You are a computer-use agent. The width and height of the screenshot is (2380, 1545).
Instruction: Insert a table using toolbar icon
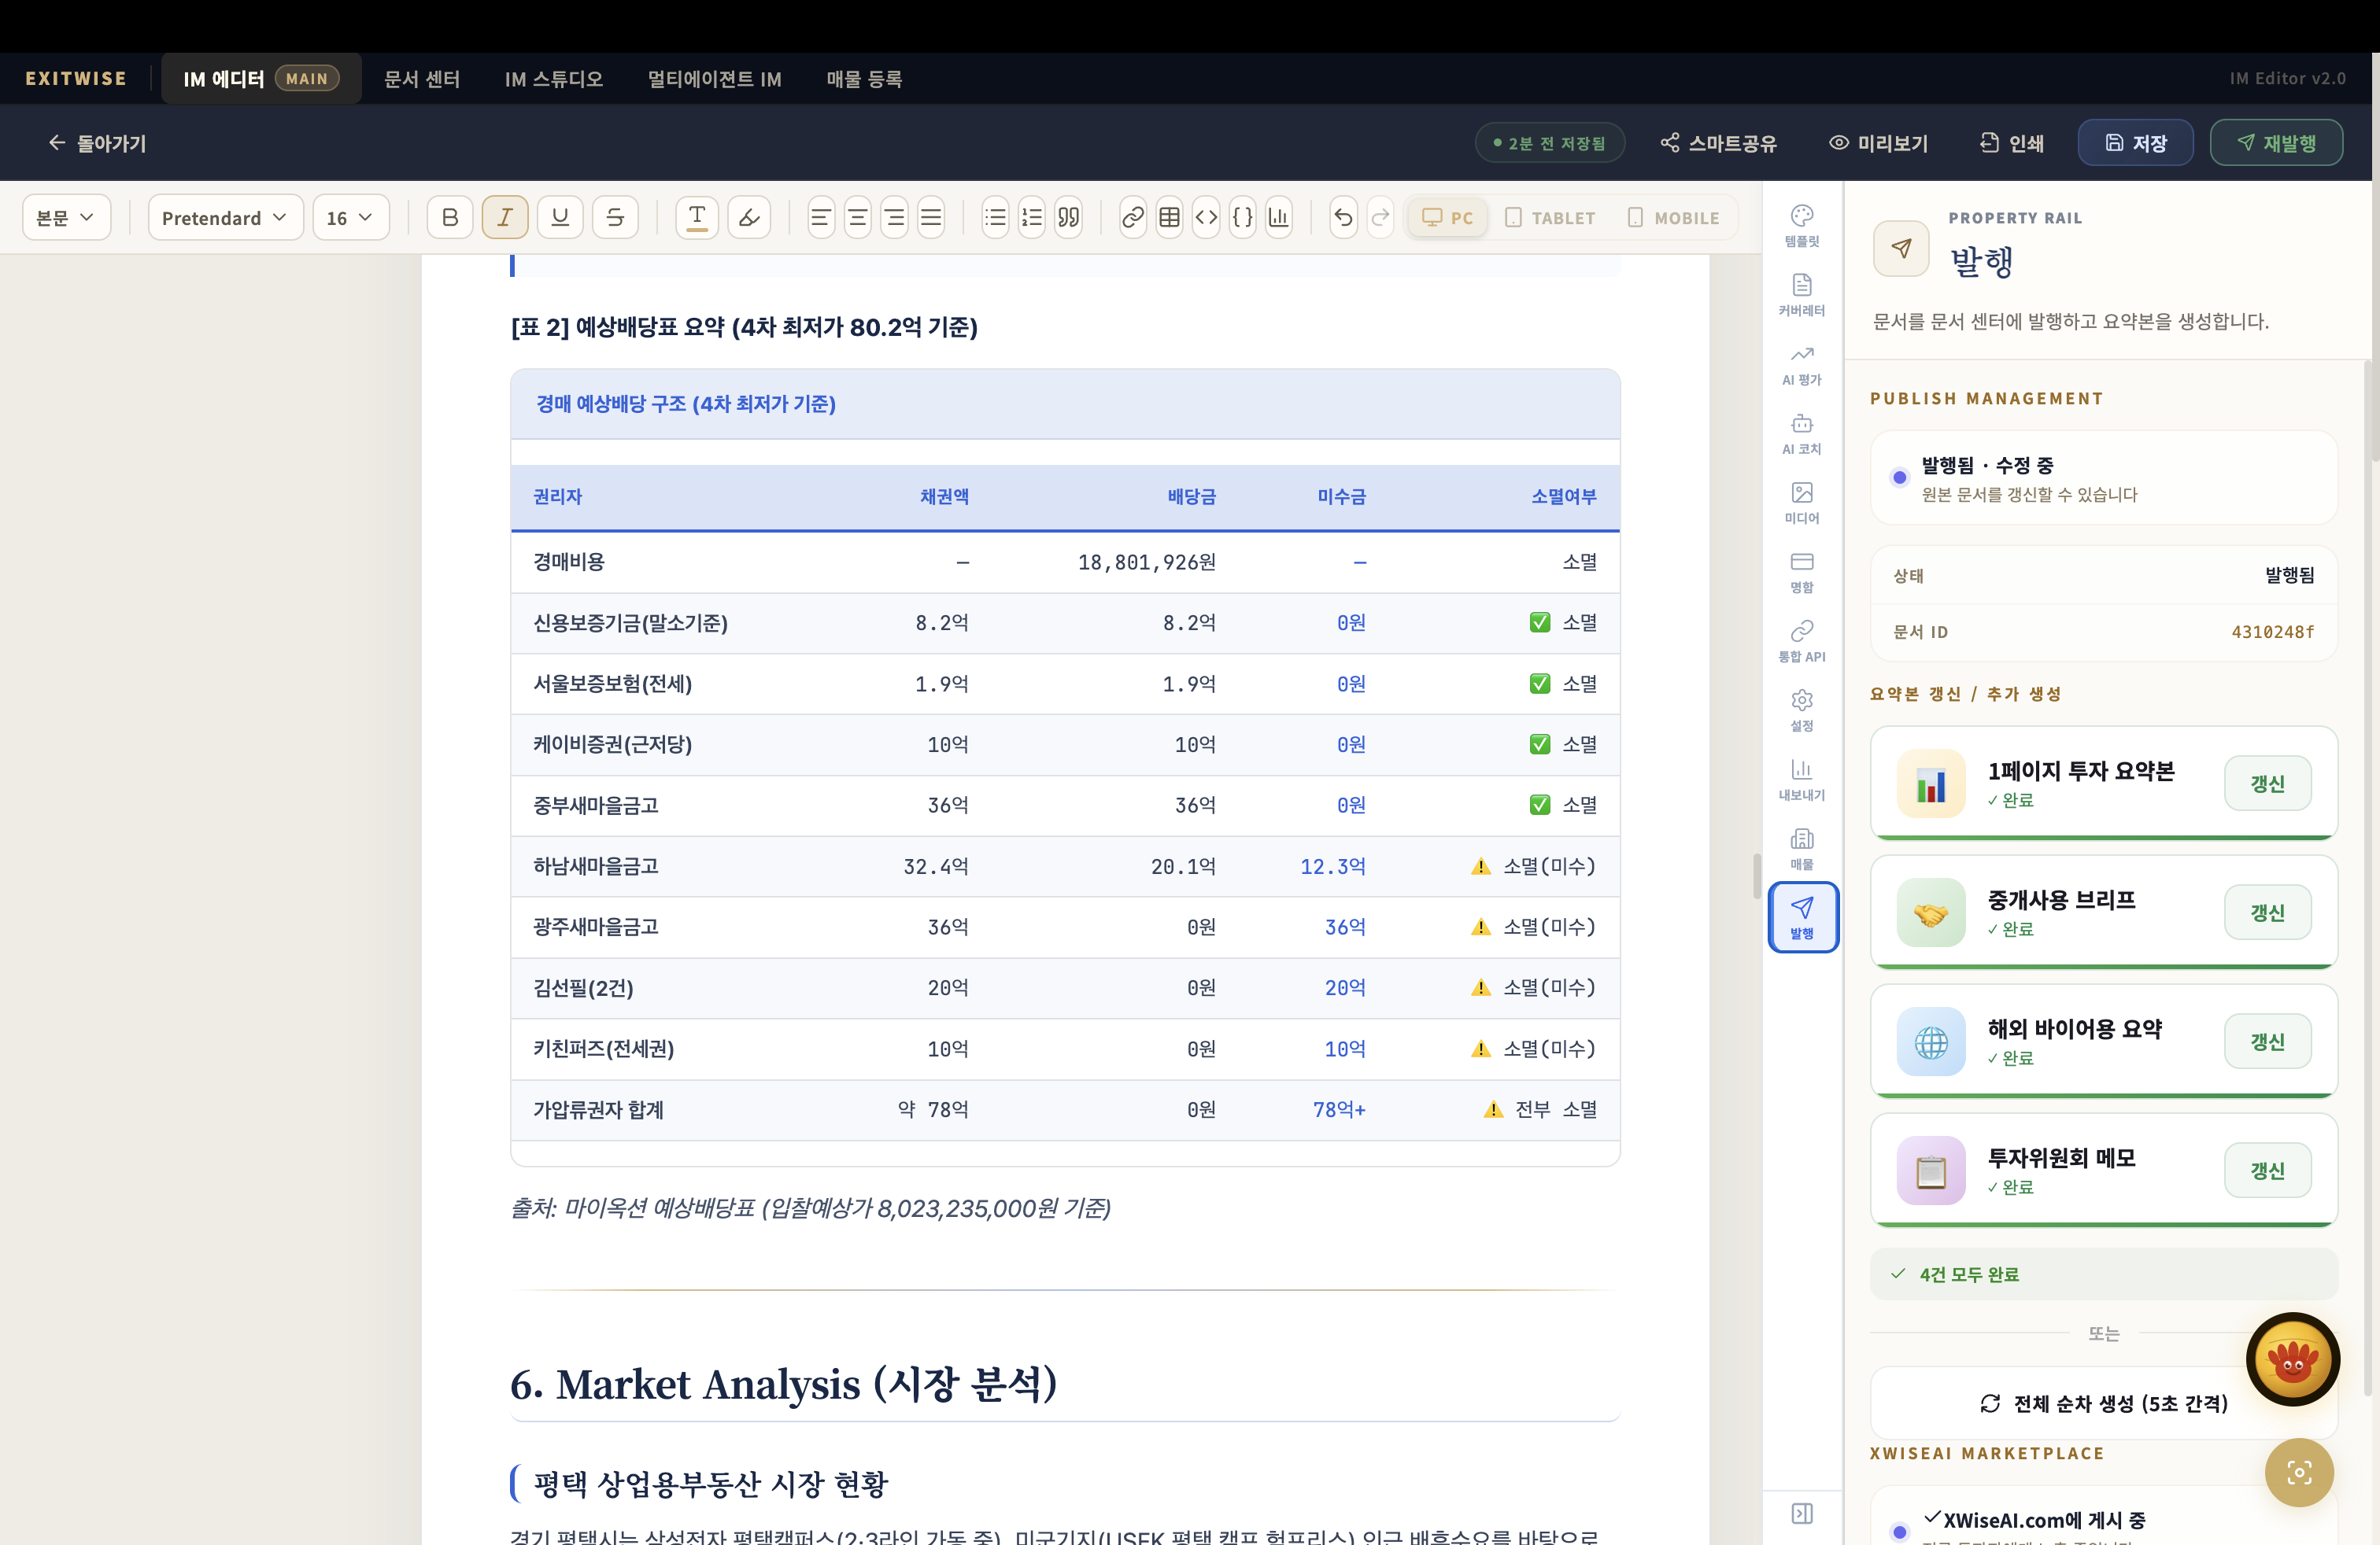point(1169,217)
